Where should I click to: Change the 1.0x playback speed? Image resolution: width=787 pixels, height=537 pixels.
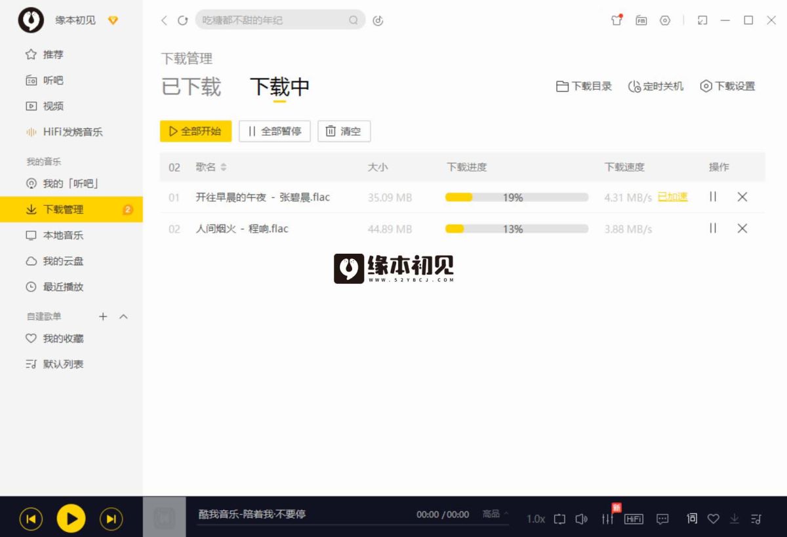coord(536,519)
